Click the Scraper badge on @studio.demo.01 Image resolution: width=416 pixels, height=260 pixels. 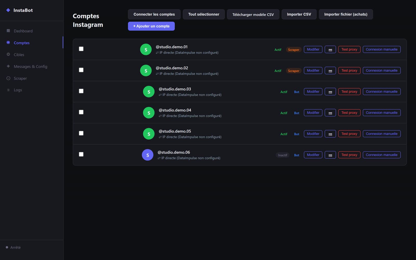(294, 50)
